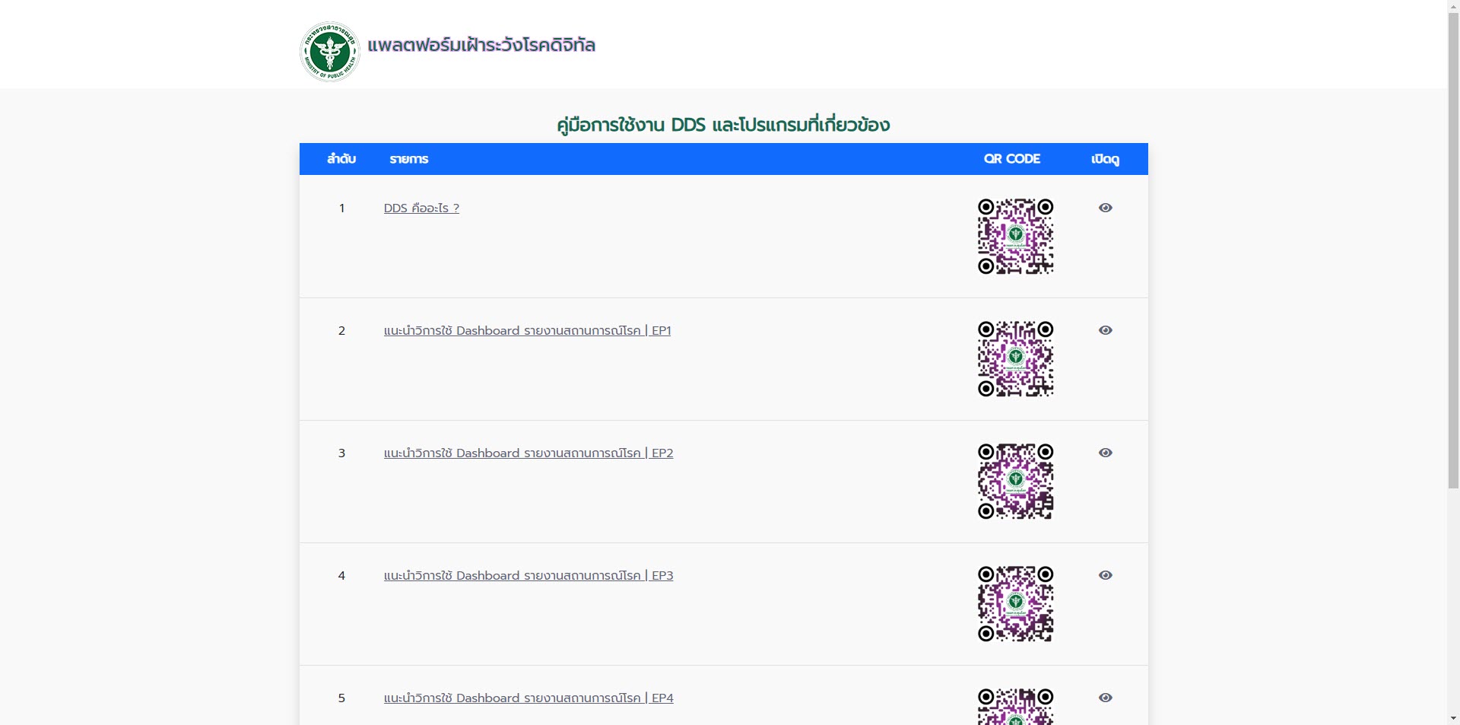Open the DDS คืออะไร ? link

point(422,208)
